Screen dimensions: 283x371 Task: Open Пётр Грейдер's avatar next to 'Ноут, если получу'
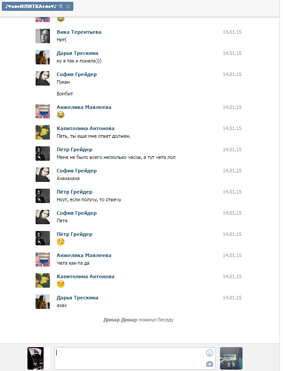(43, 196)
